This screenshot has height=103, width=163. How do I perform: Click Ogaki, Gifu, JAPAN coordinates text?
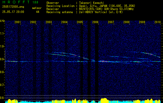[x=107, y=6]
